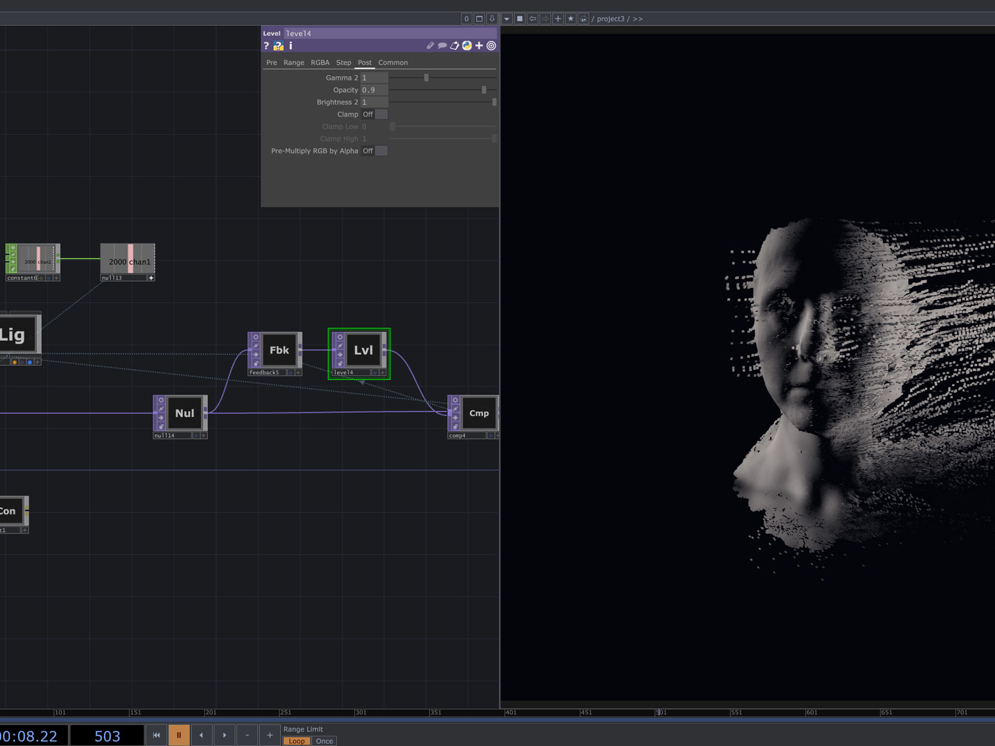Enable Once range limit mode
995x746 pixels.
[x=324, y=741]
